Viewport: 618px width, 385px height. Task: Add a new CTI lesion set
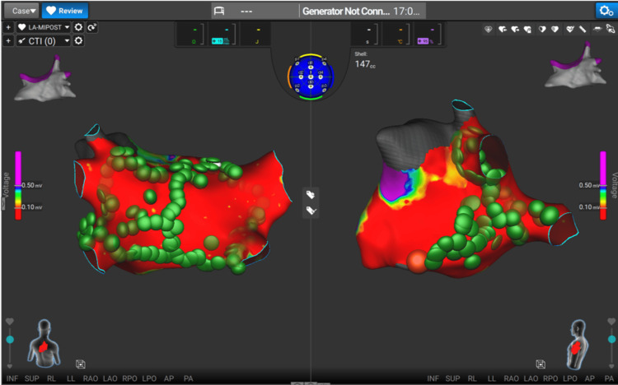(x=8, y=40)
